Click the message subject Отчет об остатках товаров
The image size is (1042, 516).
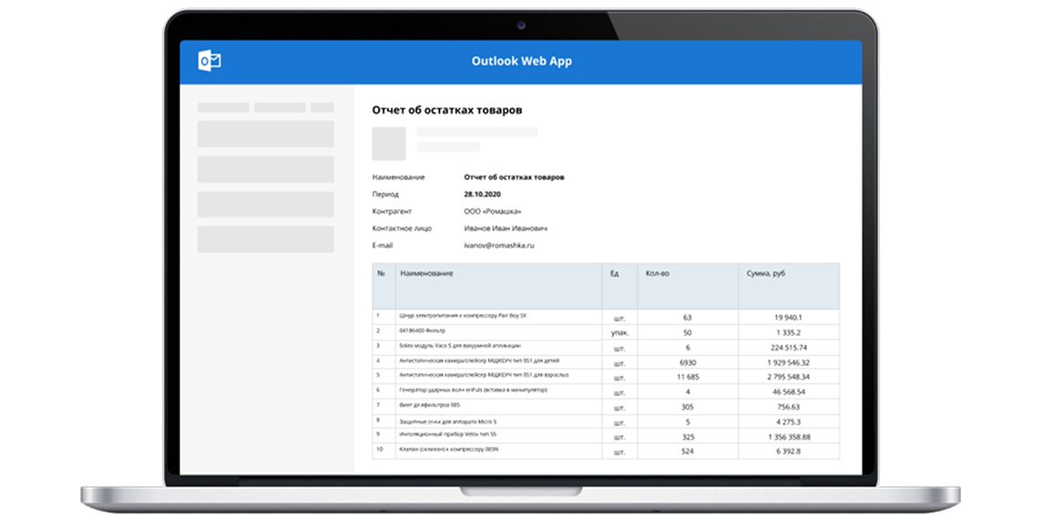pyautogui.click(x=446, y=110)
